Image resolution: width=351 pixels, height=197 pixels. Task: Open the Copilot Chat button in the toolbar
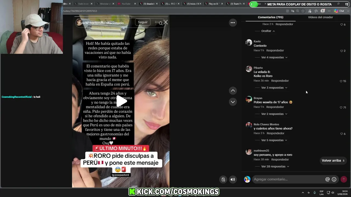pyautogui.click(x=339, y=11)
